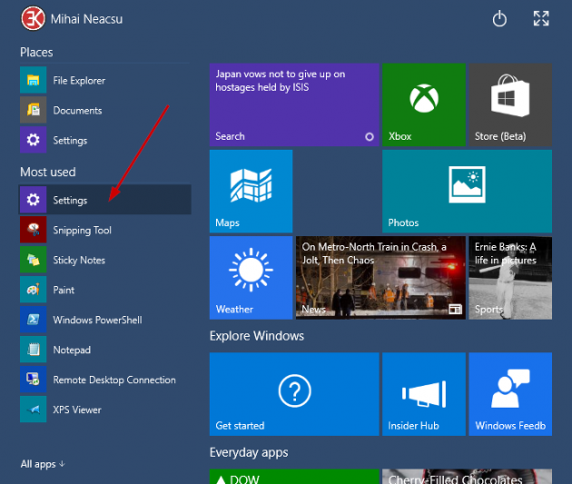Launch XPS Viewer icon
572x484 pixels.
pyautogui.click(x=34, y=409)
